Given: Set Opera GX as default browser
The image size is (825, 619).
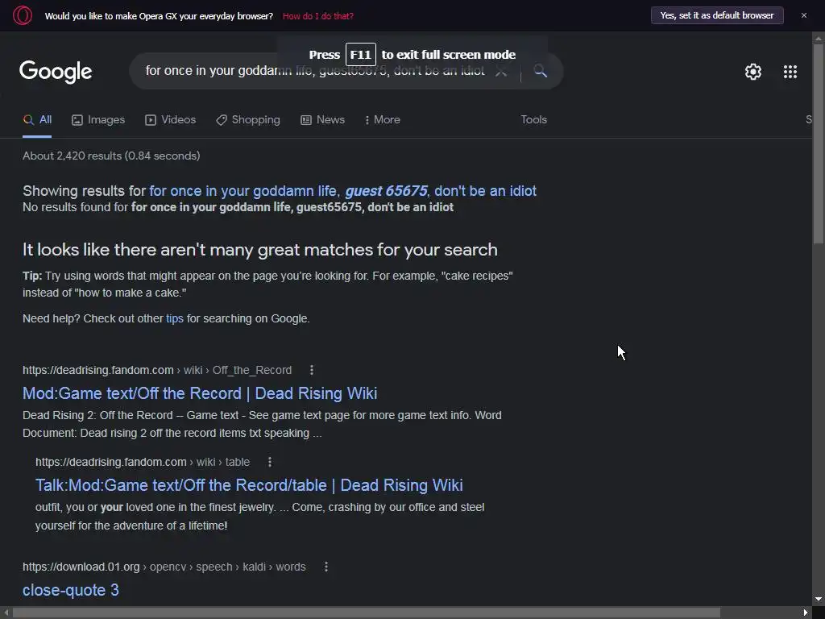Looking at the screenshot, I should coord(716,15).
